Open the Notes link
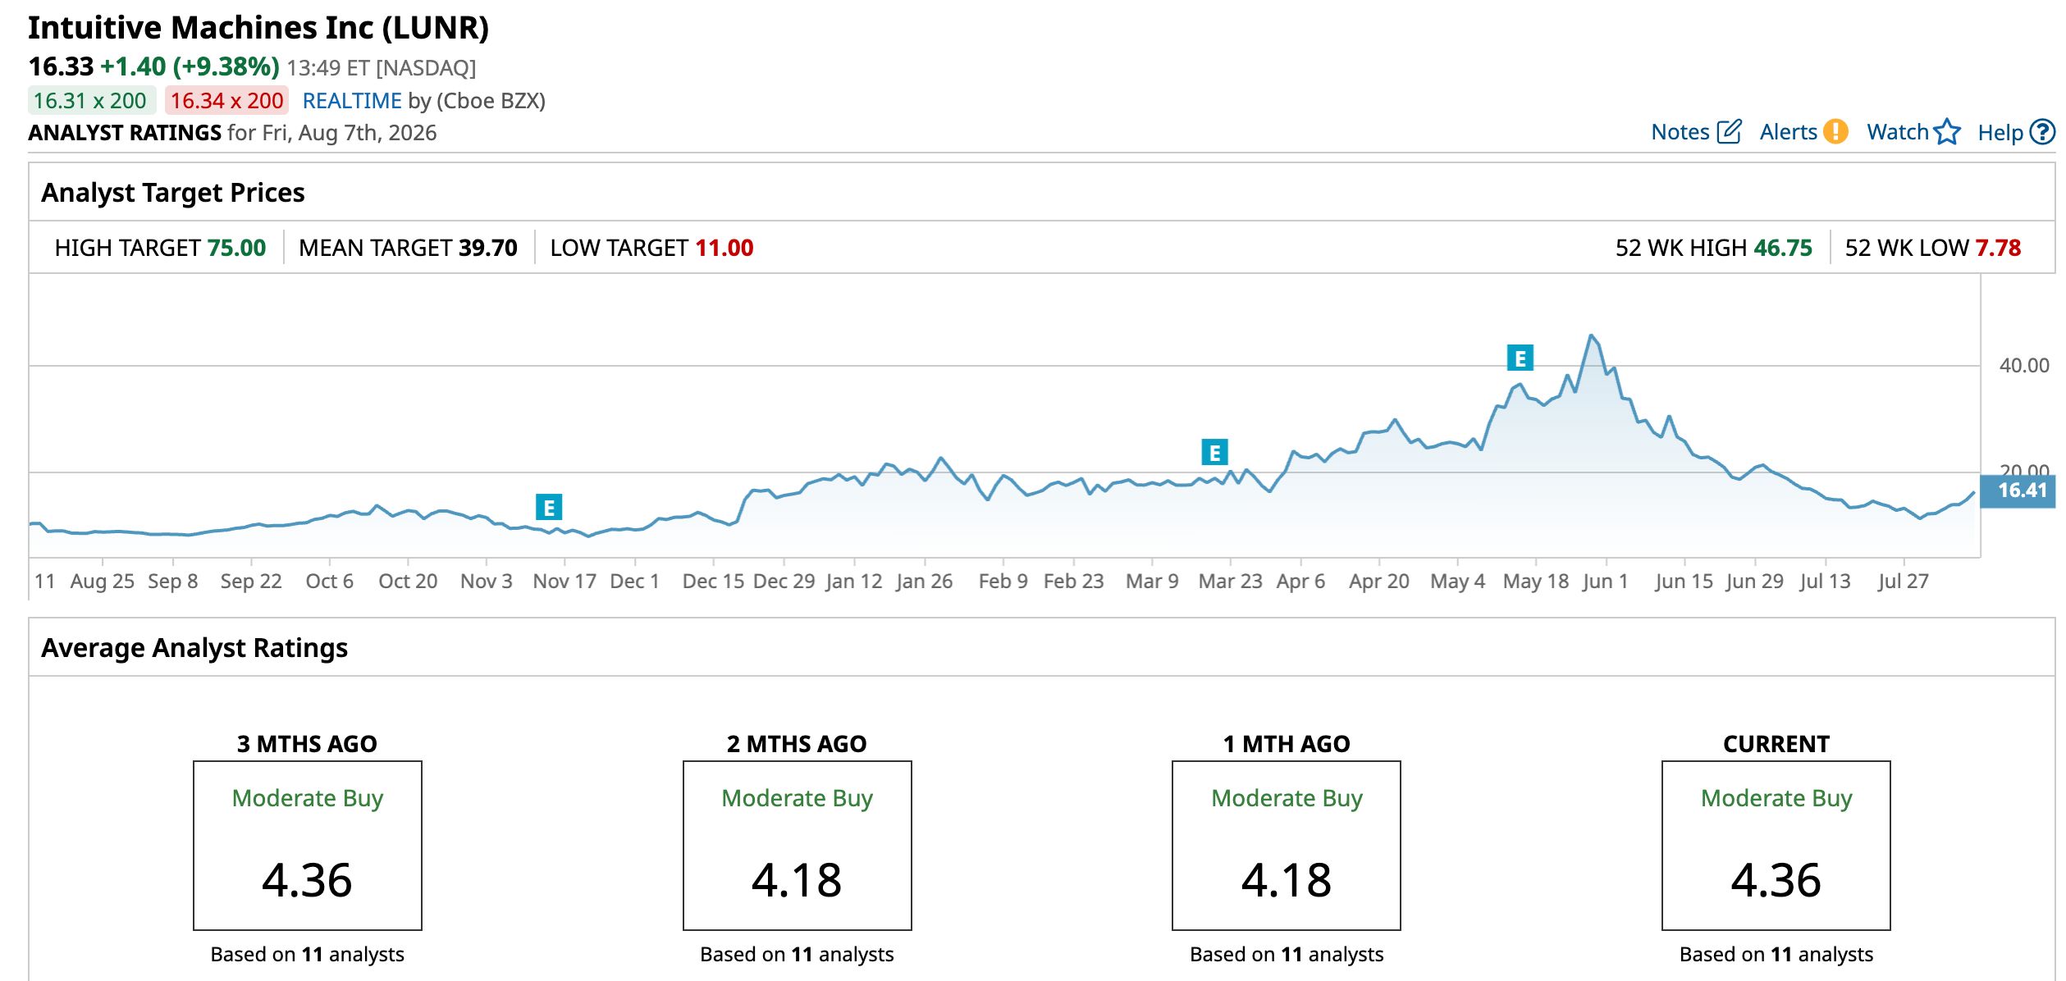 [x=1680, y=132]
